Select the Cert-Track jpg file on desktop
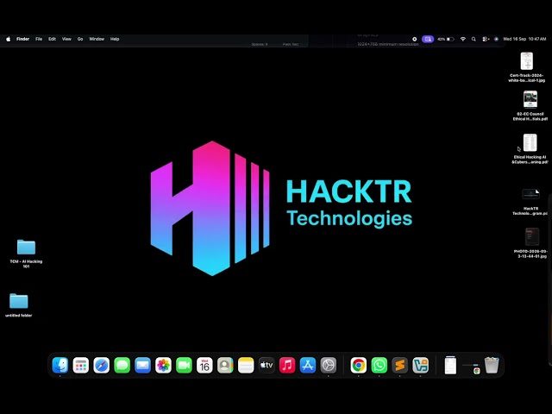This screenshot has height=414, width=552. click(527, 67)
